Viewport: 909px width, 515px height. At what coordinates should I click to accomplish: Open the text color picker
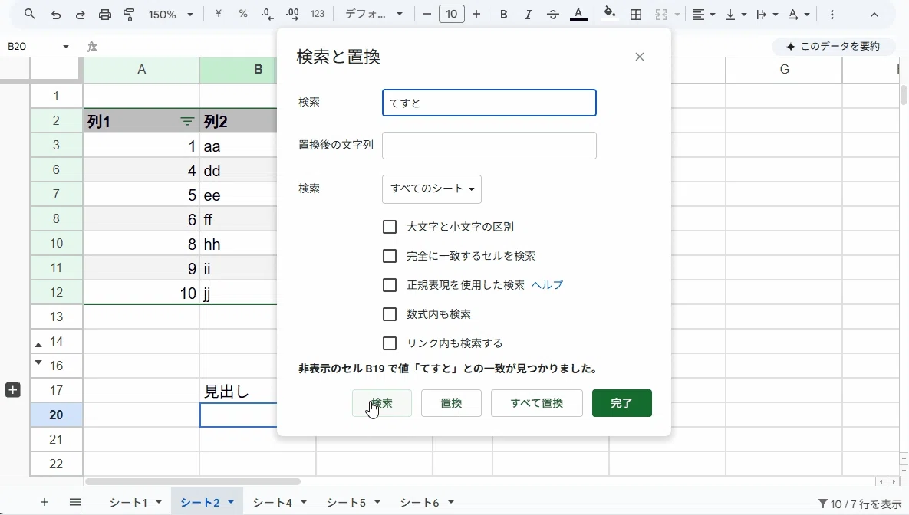pos(578,15)
